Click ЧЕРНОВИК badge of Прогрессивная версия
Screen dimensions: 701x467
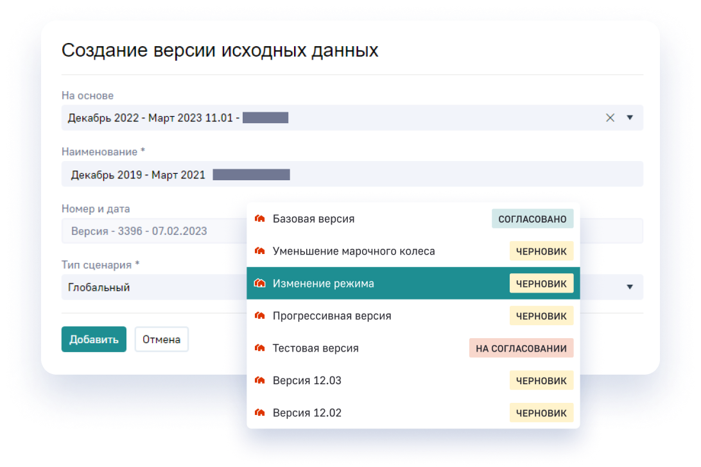541,316
